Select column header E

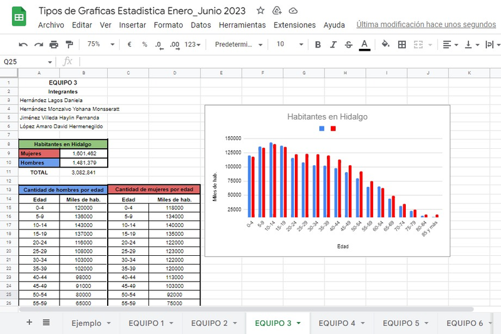pyautogui.click(x=221, y=73)
